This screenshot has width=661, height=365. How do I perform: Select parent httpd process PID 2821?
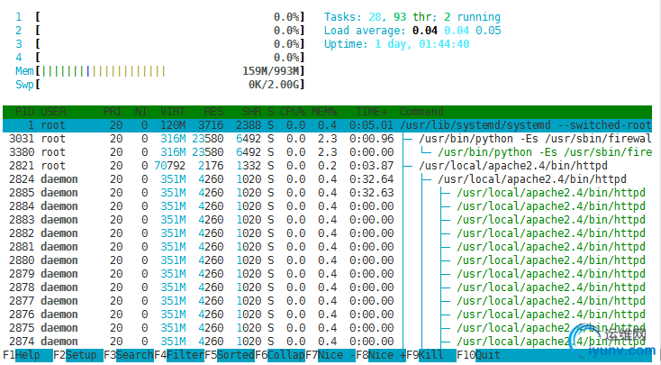[327, 166]
